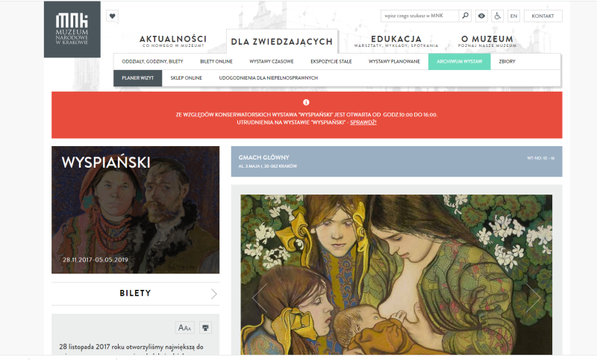Toggle high-contrast eye icon
597x360 pixels.
pos(481,16)
